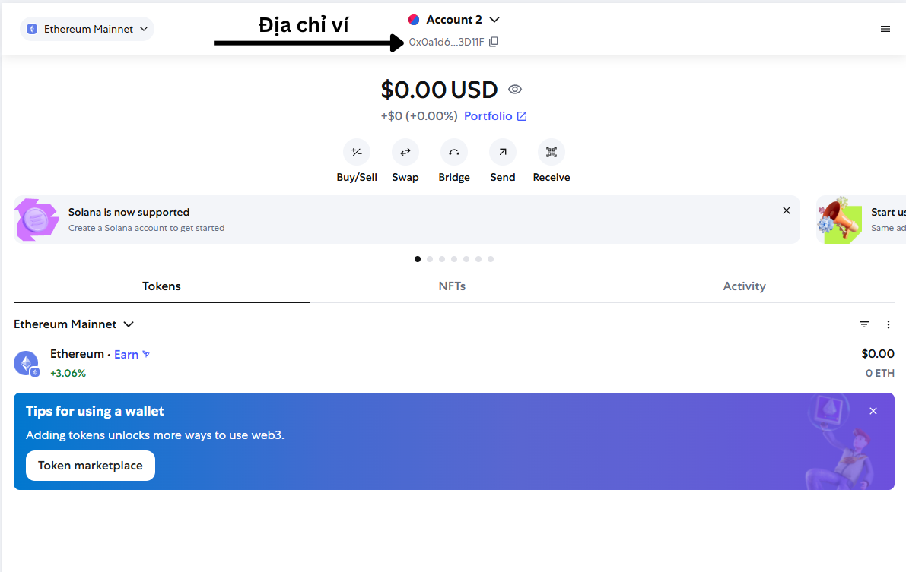Open the Portfolio link
Screen dimensions: 906x572
495,116
